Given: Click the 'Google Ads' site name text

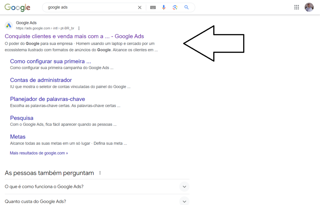Looking at the screenshot, I should tap(26, 23).
